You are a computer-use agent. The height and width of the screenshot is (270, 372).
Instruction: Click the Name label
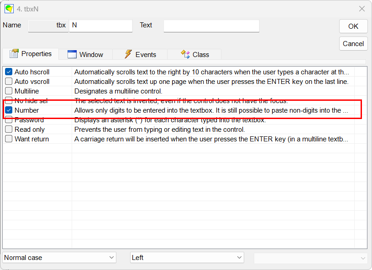[x=12, y=25]
